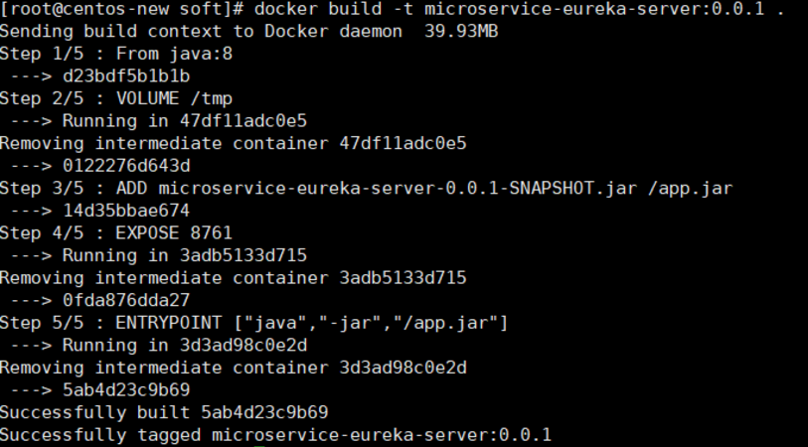Click the Successfully built 5ab4d23c9b69 line
808x447 pixels.
tap(164, 412)
